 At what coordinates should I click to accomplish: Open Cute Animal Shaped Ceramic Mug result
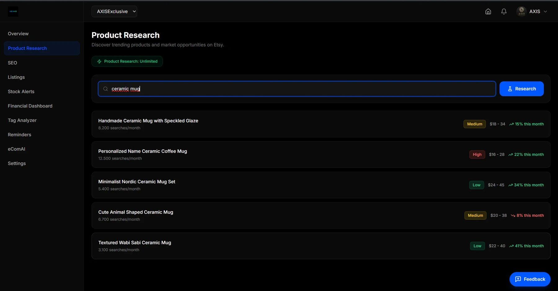tap(321, 215)
